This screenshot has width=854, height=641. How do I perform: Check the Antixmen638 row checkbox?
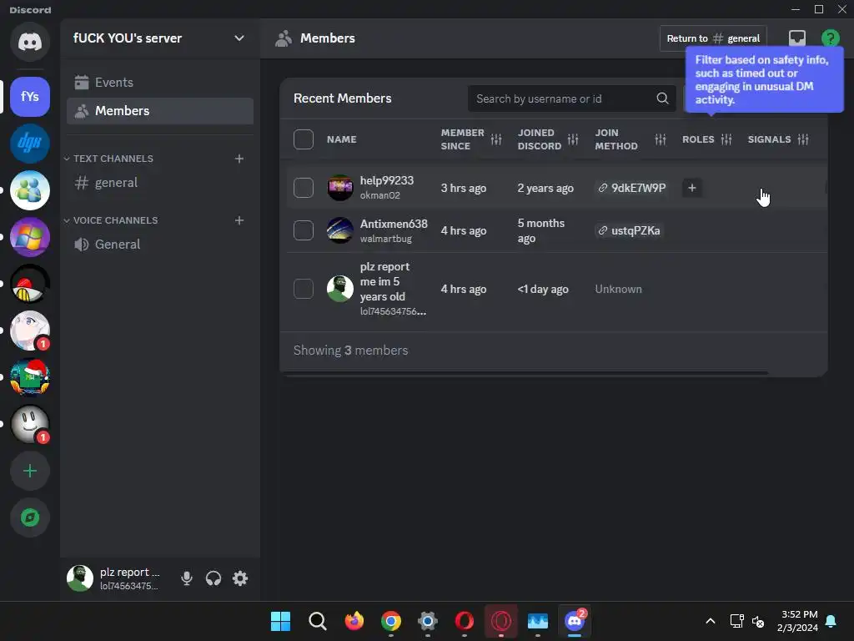tap(304, 230)
